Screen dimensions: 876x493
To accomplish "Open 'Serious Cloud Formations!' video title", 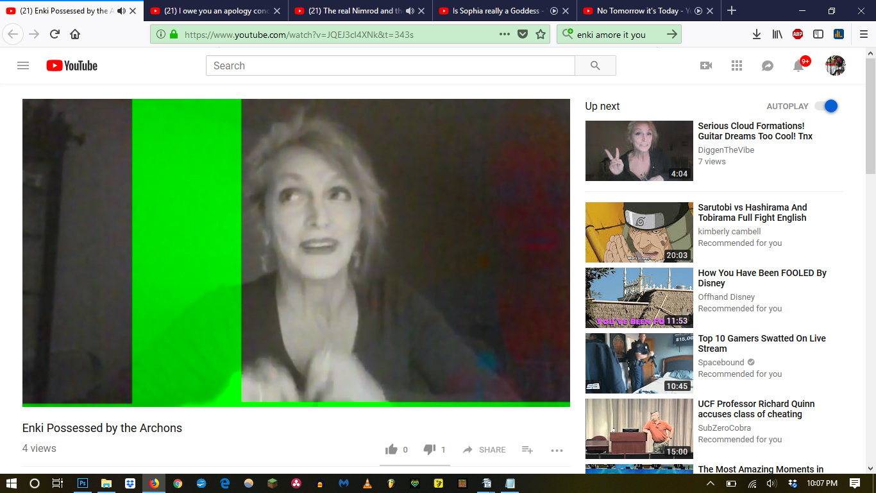I will [755, 131].
